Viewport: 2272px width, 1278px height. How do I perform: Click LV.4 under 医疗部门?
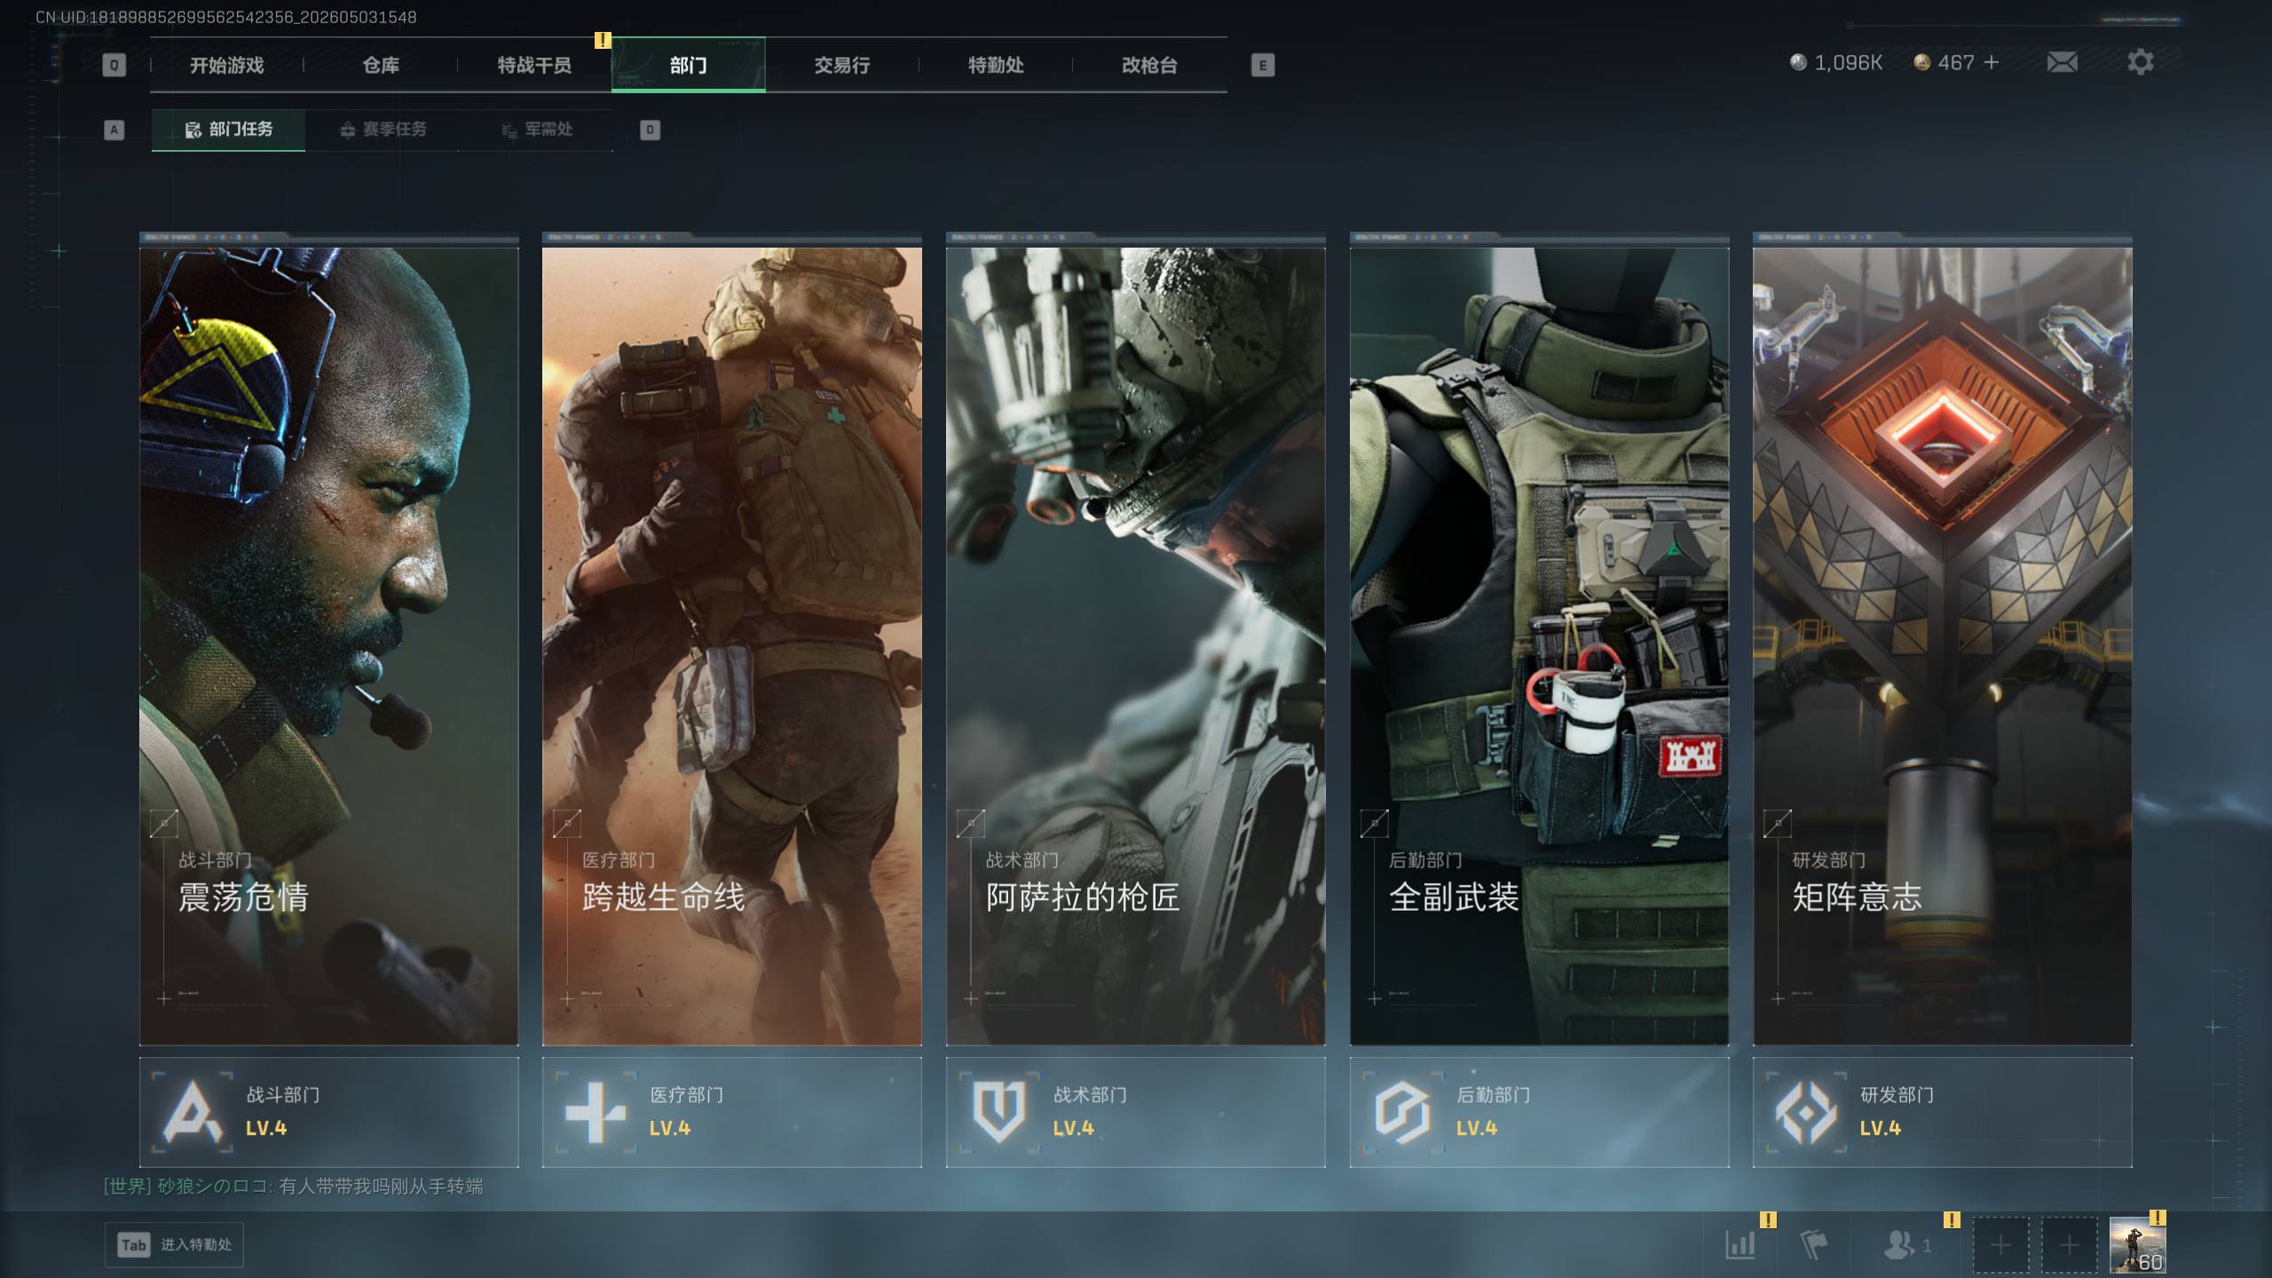[x=670, y=1128]
